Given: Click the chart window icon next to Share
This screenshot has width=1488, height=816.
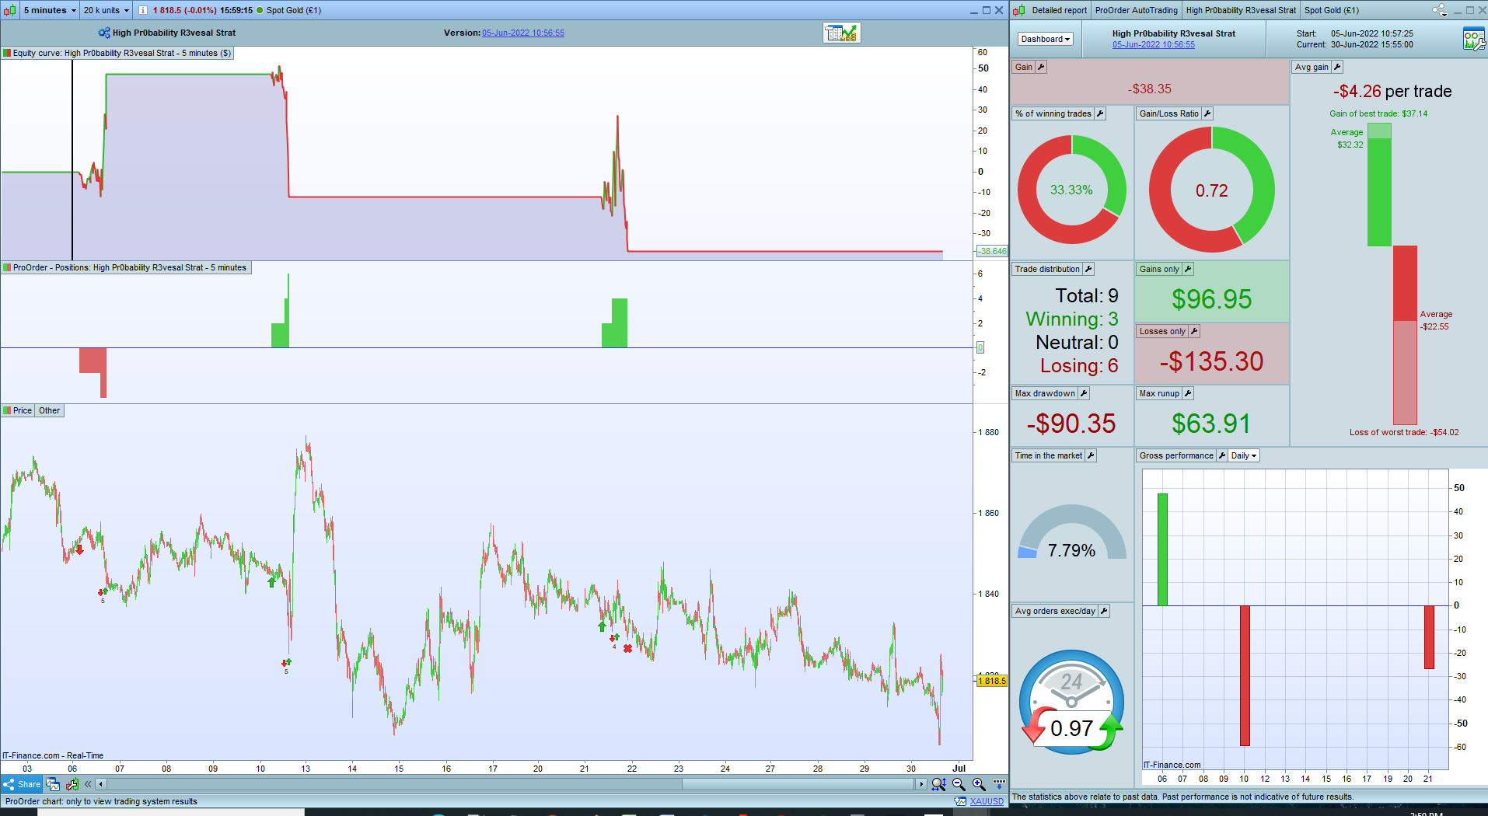Looking at the screenshot, I should (53, 784).
